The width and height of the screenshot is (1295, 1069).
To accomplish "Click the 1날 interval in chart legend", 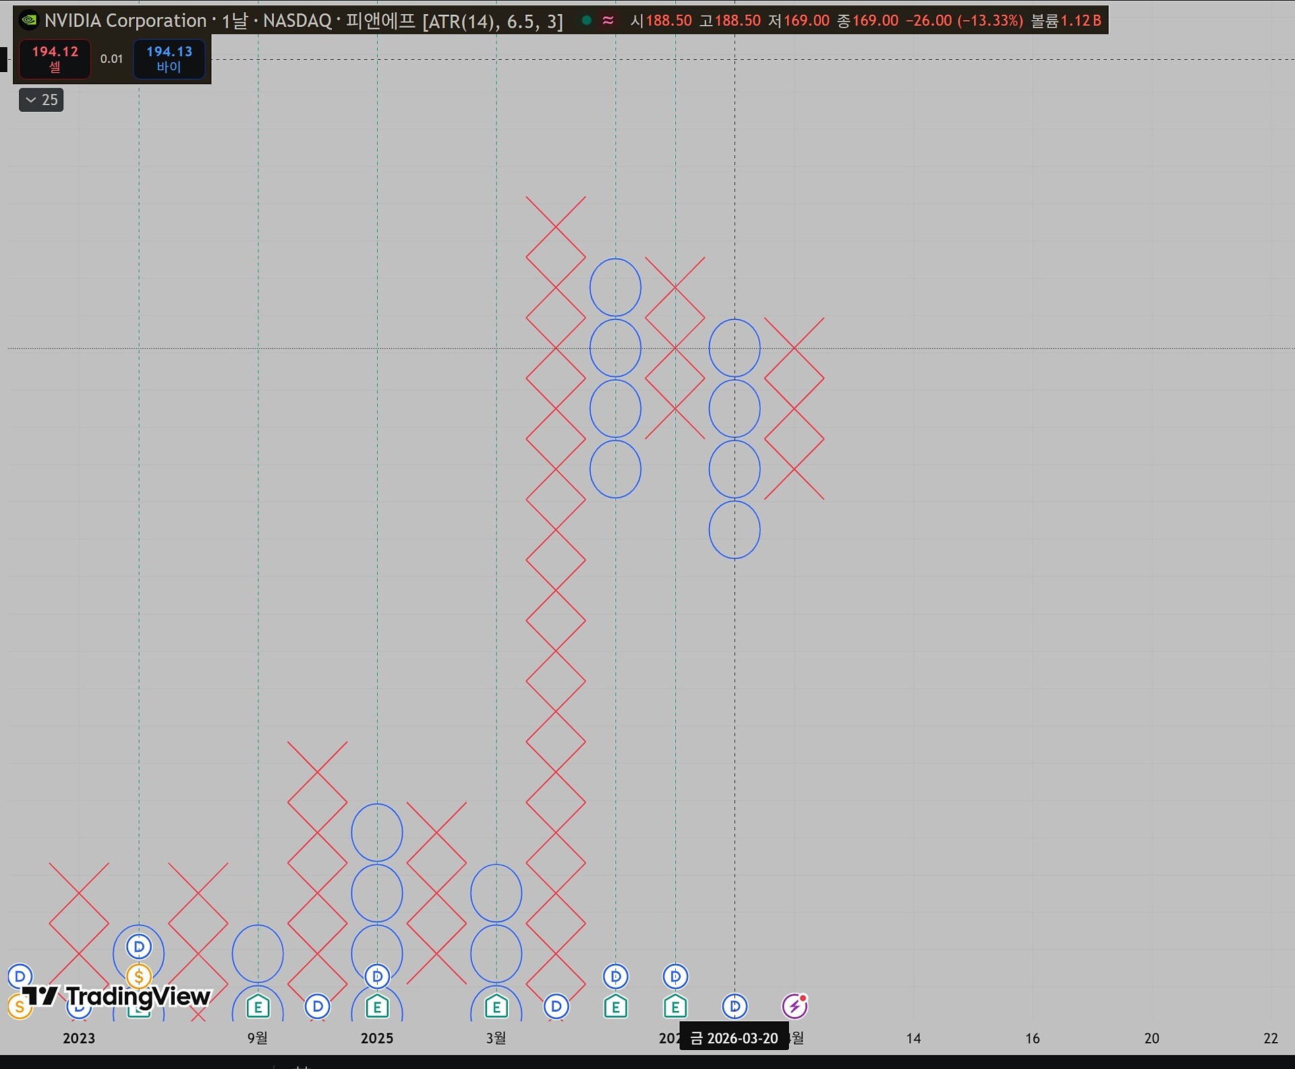I will click(x=235, y=20).
